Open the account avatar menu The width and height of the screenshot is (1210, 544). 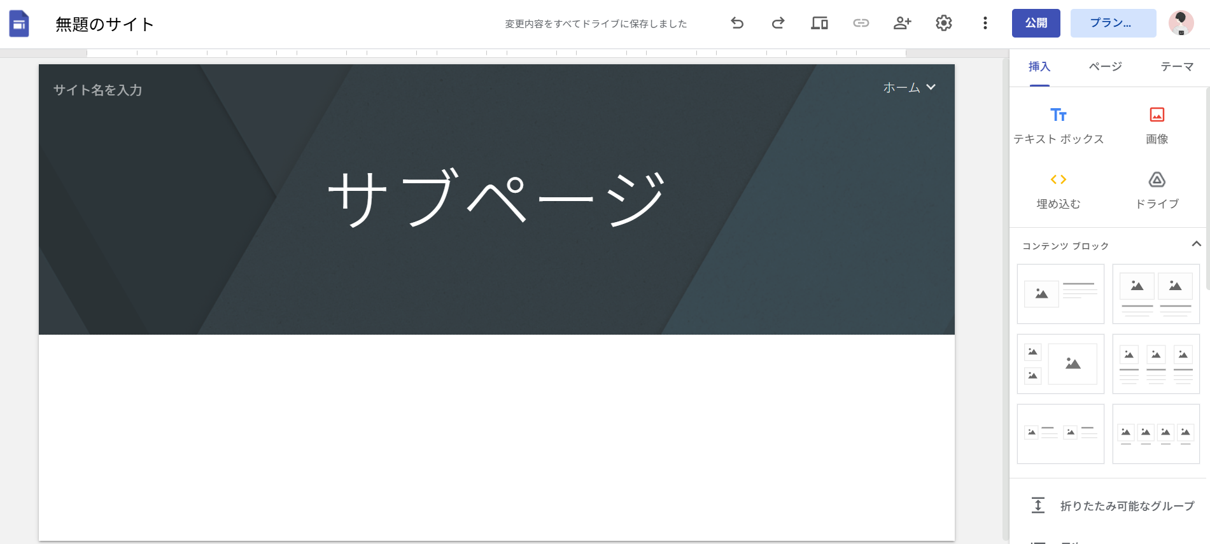(1181, 23)
